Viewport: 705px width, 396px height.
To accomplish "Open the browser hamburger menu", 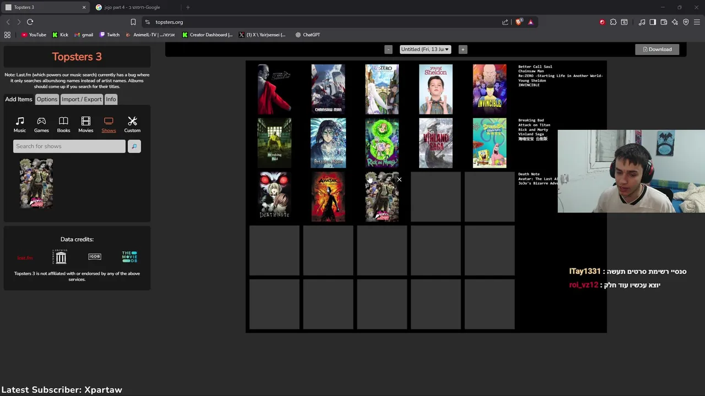I will pyautogui.click(x=697, y=22).
